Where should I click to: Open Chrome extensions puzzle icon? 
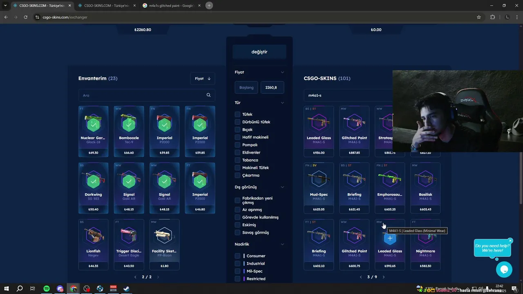tap(492, 17)
